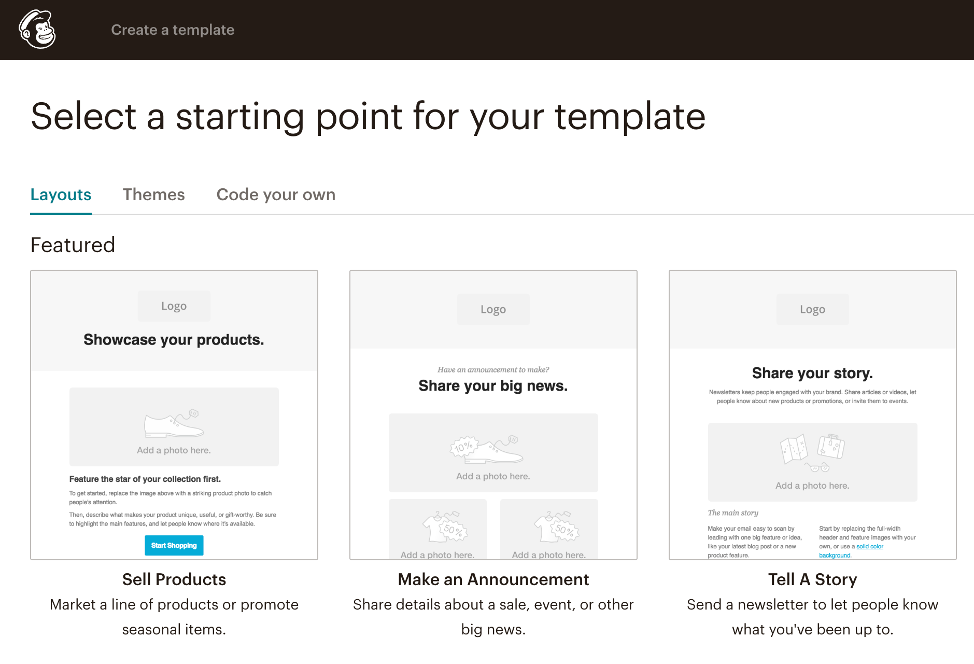Select the Code your own tab
The height and width of the screenshot is (664, 974).
coord(276,195)
